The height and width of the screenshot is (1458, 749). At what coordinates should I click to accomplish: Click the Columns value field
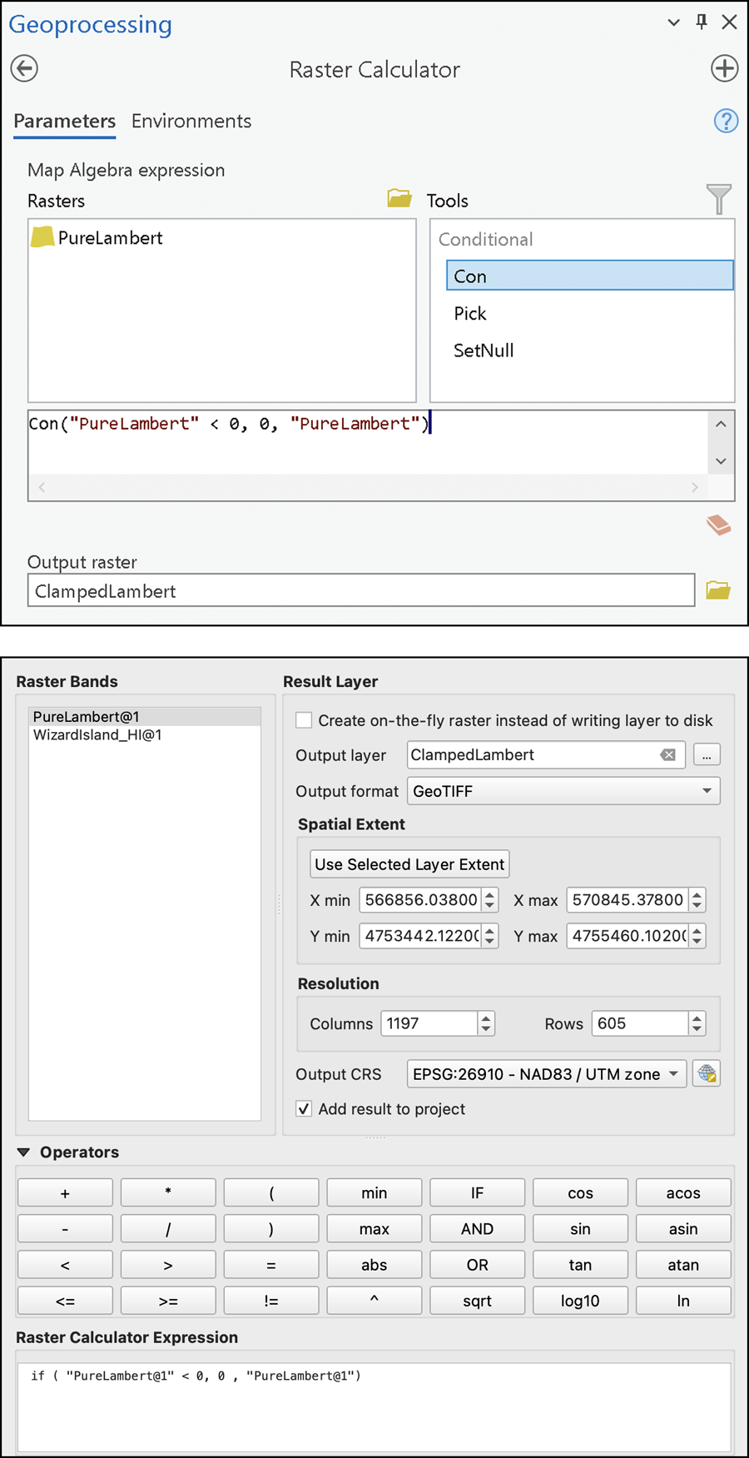429,1023
